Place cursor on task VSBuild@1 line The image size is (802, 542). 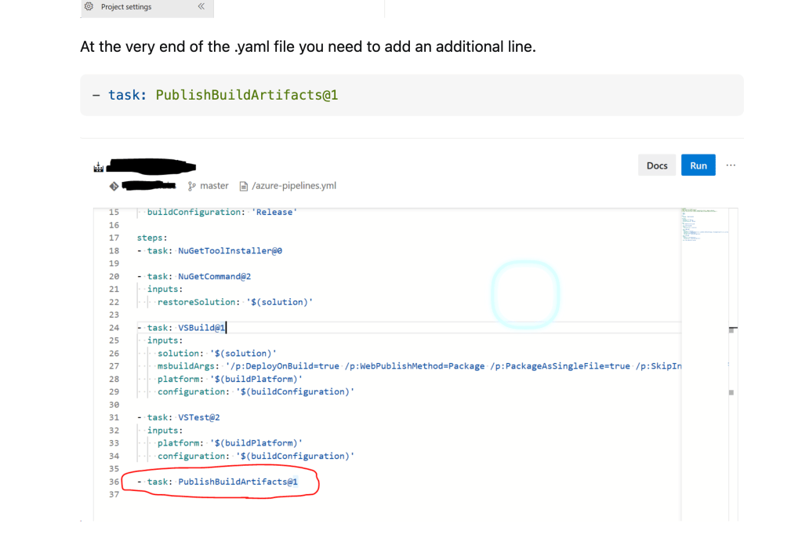[x=181, y=328]
